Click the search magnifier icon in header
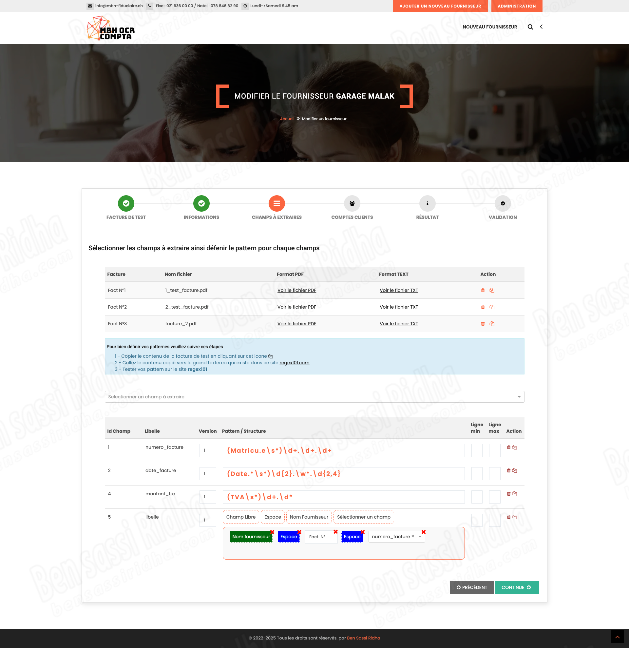The height and width of the screenshot is (648, 629). click(530, 27)
